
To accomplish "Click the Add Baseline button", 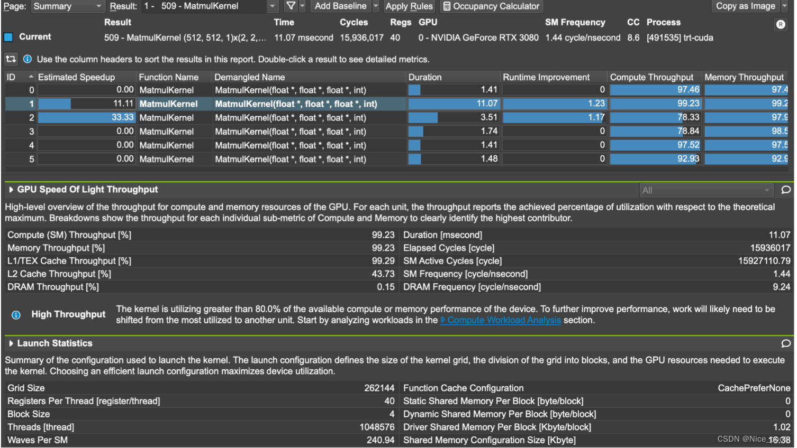I will 340,6.
